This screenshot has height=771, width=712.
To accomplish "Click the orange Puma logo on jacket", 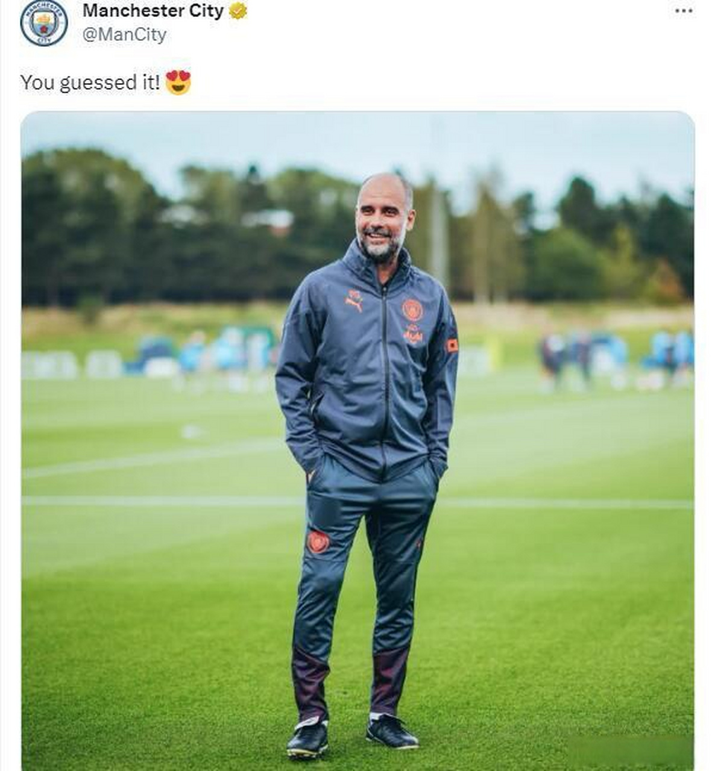I will (x=354, y=299).
